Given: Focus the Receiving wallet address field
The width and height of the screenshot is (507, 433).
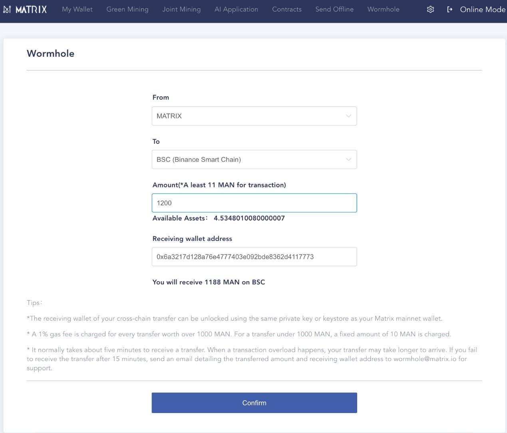Looking at the screenshot, I should (x=254, y=257).
